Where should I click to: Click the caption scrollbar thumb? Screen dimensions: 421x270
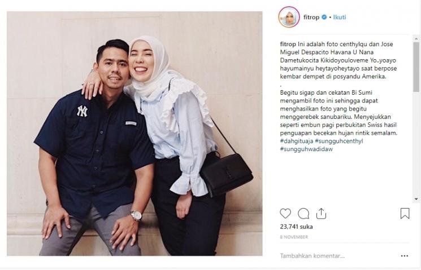(416, 67)
